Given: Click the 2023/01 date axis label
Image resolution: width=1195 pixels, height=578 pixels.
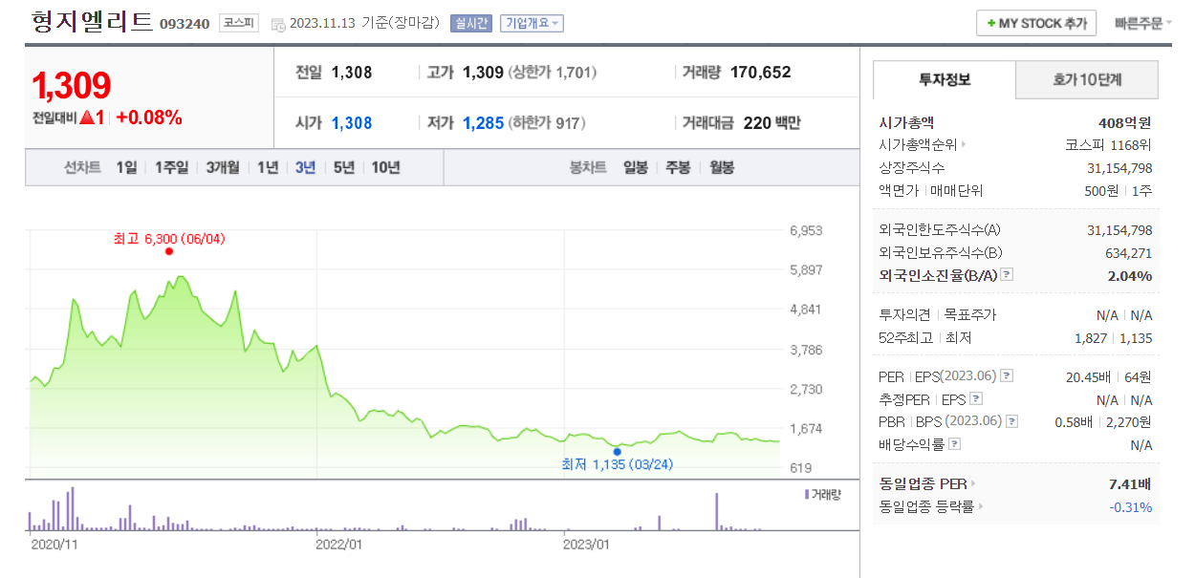Looking at the screenshot, I should click(586, 544).
